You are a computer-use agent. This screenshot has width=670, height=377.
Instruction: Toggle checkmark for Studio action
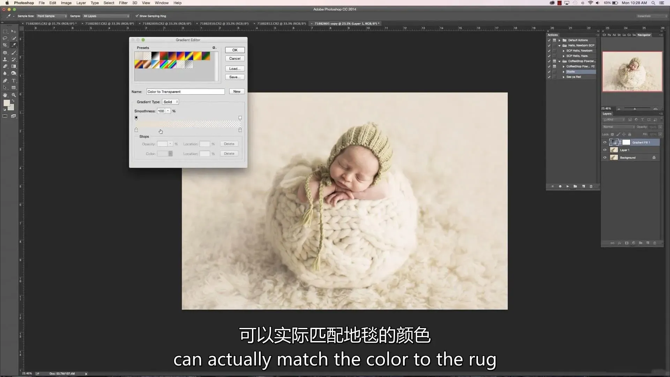[549, 72]
